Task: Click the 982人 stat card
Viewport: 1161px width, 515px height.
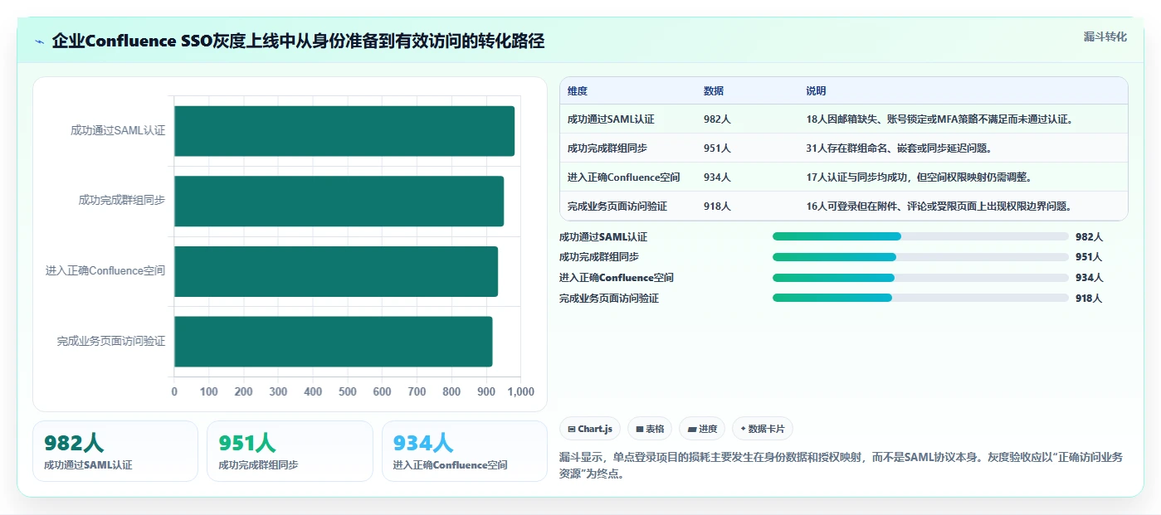Action: [x=115, y=451]
